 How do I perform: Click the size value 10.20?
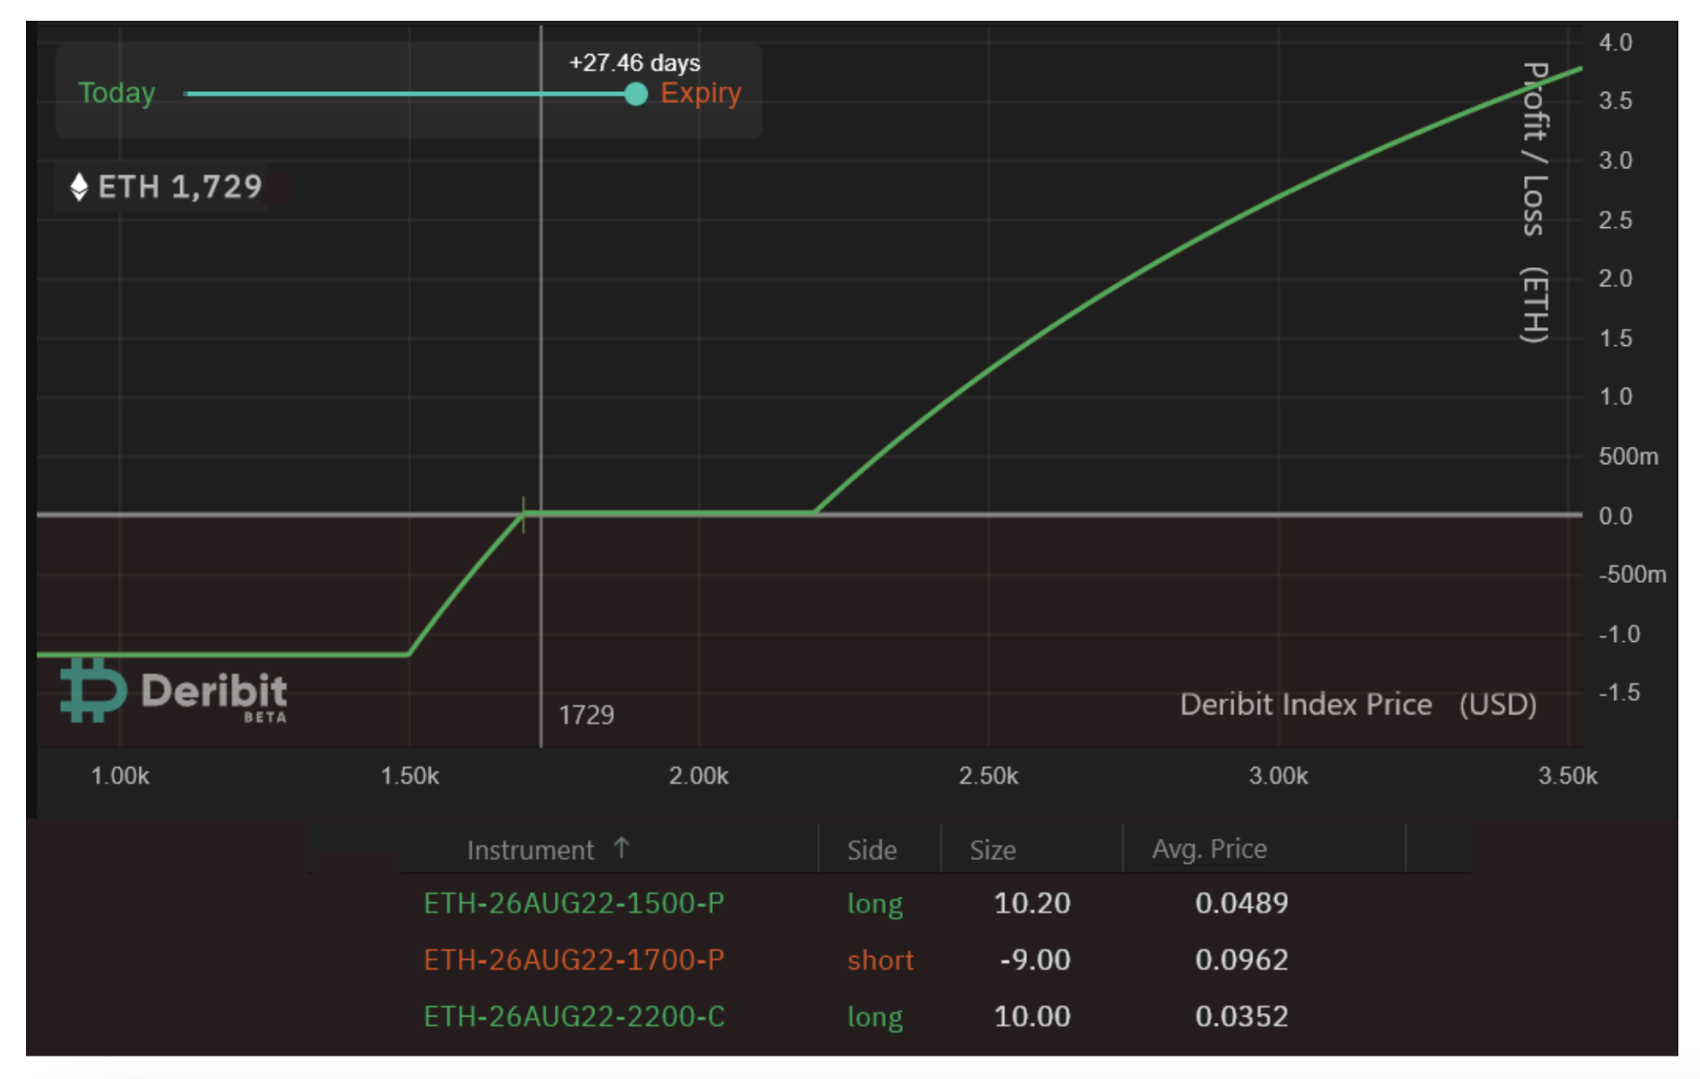point(1031,903)
